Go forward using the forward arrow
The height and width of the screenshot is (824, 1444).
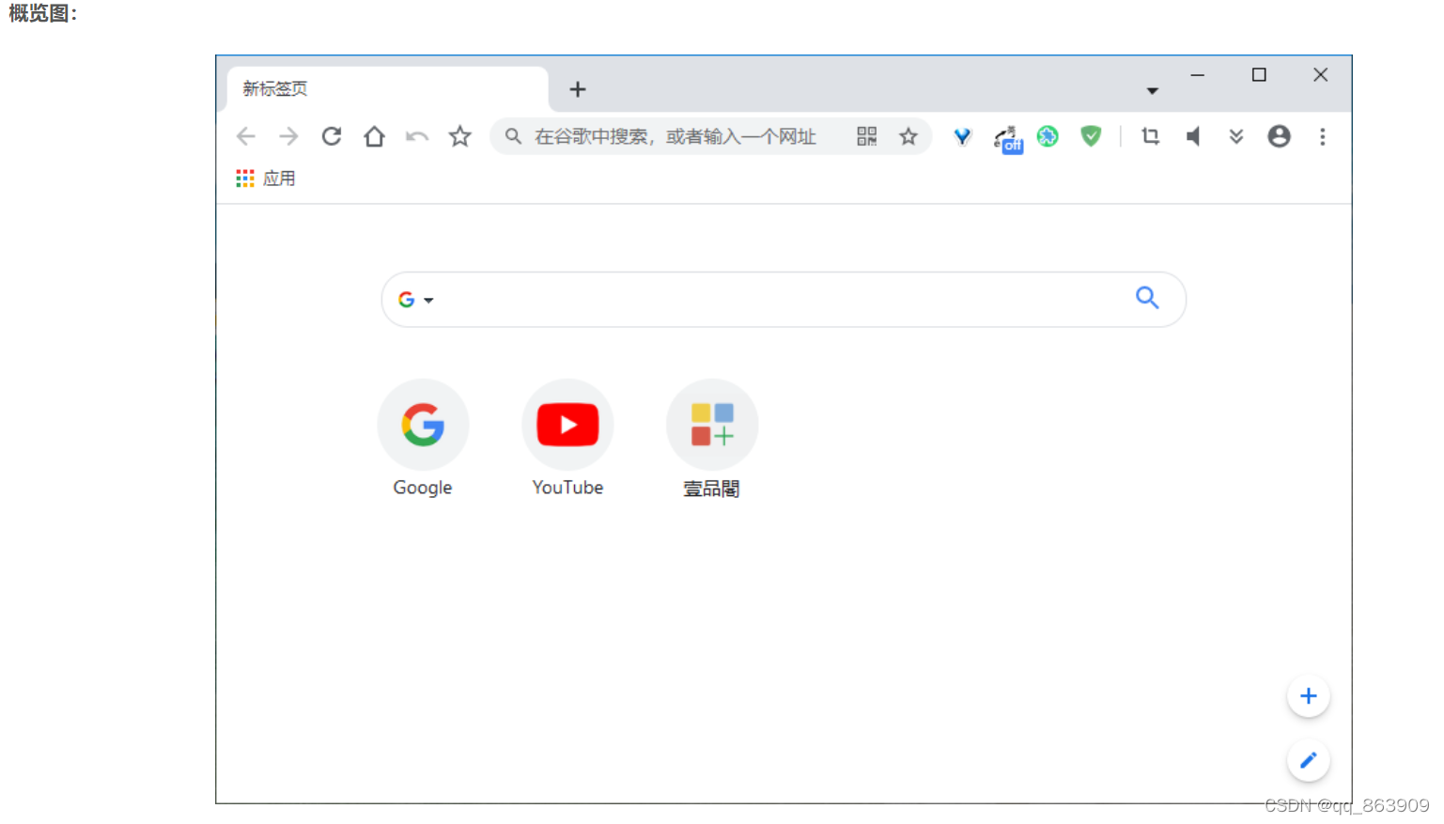click(288, 136)
